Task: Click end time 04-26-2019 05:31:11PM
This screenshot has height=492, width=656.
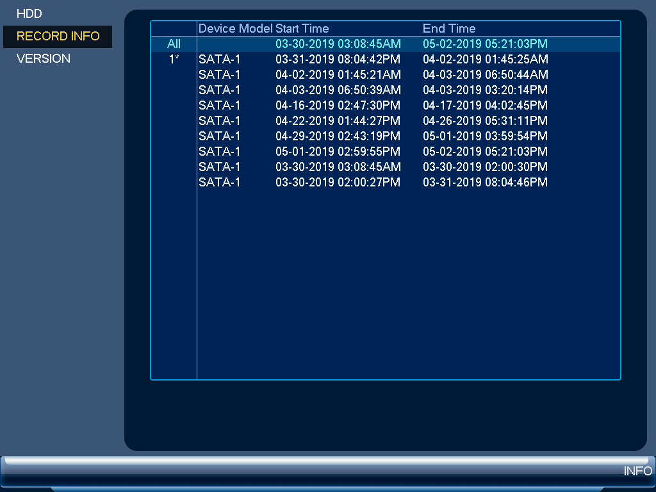Action: click(x=486, y=121)
